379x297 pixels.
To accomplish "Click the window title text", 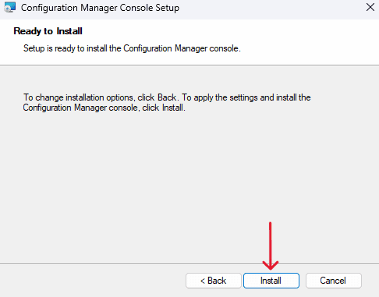I will click(x=100, y=8).
